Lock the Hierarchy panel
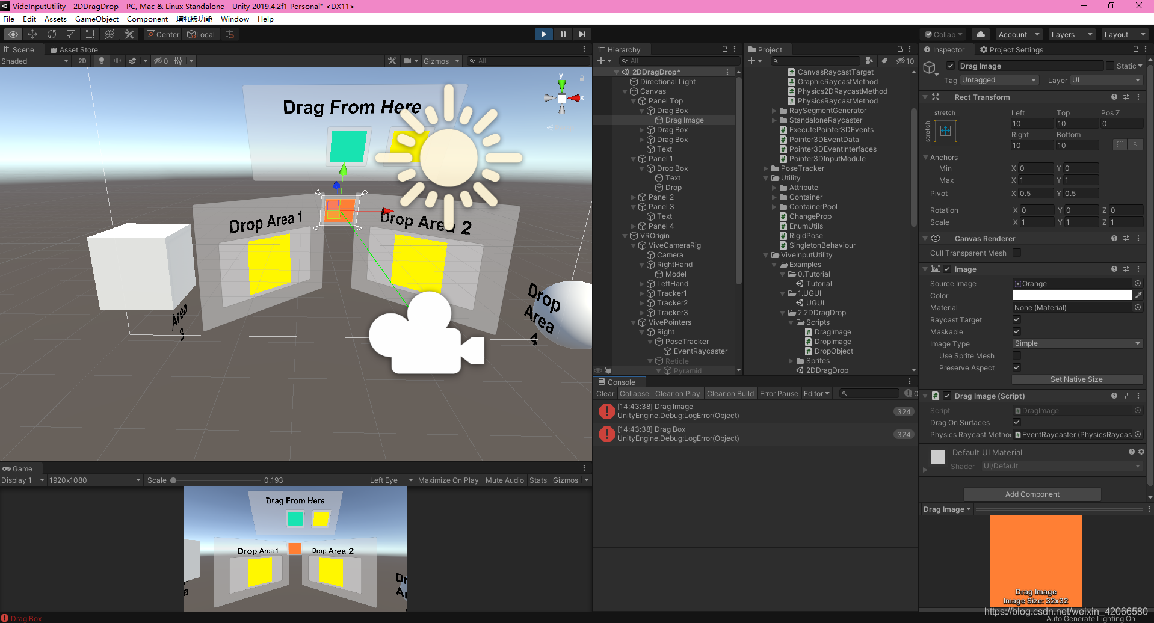This screenshot has height=623, width=1154. tap(725, 49)
